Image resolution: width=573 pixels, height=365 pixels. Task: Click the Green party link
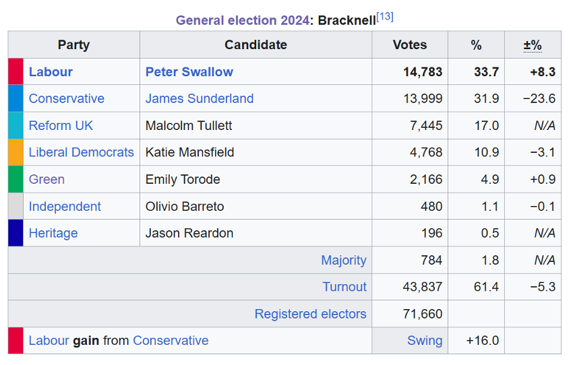click(x=47, y=180)
